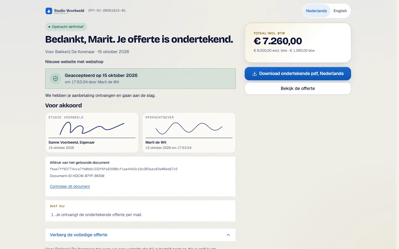This screenshot has height=249, width=399.
Task: Select the document hash starting fbae7ff8
Action: (x=114, y=169)
